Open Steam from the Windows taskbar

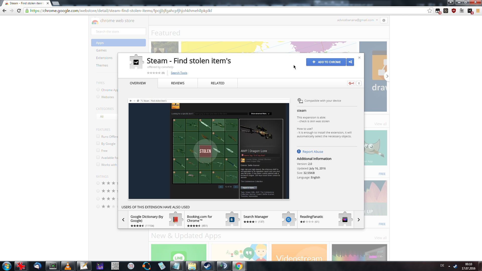click(x=207, y=266)
